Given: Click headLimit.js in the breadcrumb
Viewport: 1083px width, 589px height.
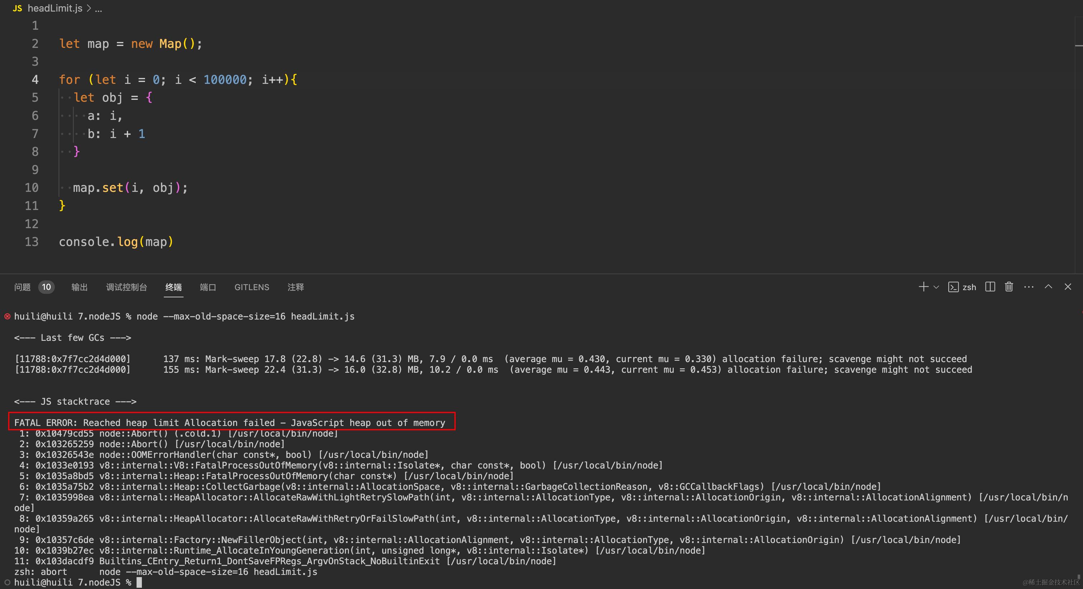Looking at the screenshot, I should (55, 8).
